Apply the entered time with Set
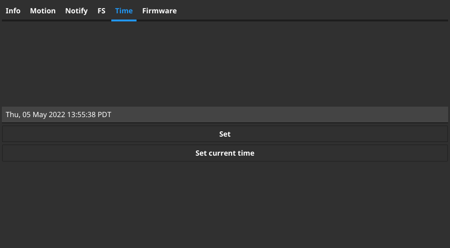The width and height of the screenshot is (450, 248). [225, 134]
